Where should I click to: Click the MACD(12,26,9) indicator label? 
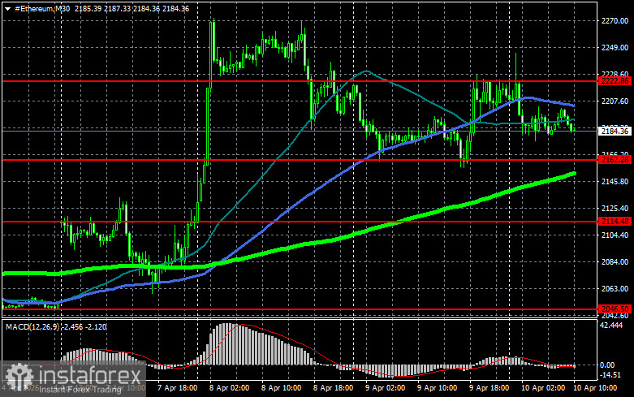32,326
